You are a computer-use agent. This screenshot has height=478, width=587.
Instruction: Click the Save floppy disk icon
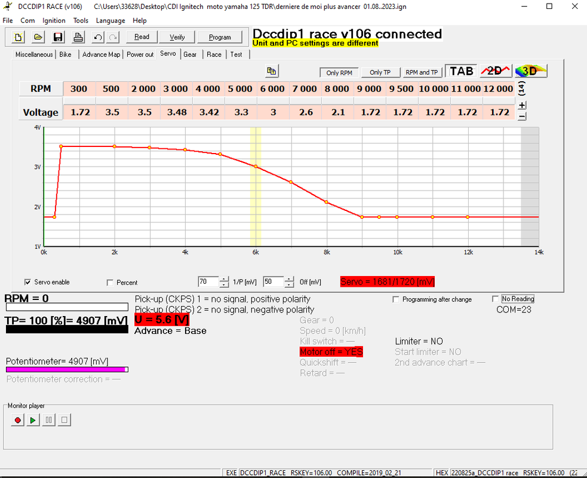(58, 37)
